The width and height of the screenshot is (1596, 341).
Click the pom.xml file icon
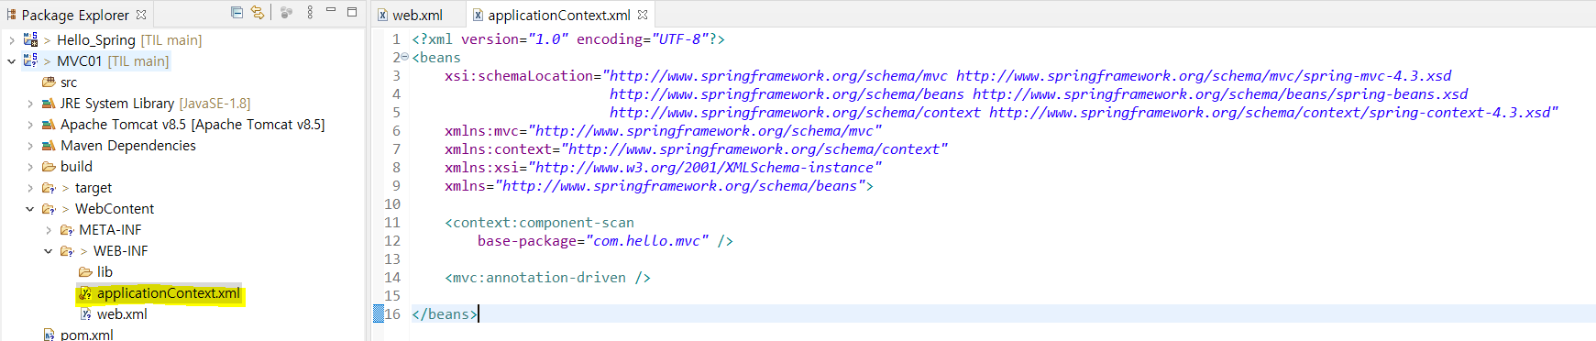click(x=49, y=335)
